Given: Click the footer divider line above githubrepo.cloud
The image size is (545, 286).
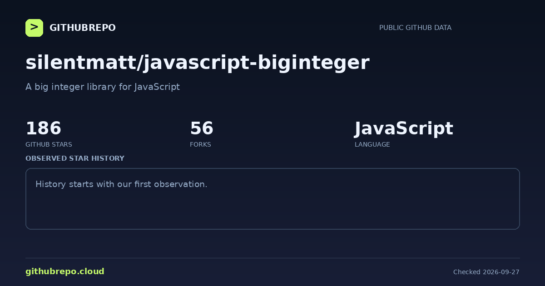Looking at the screenshot, I should [x=272, y=258].
